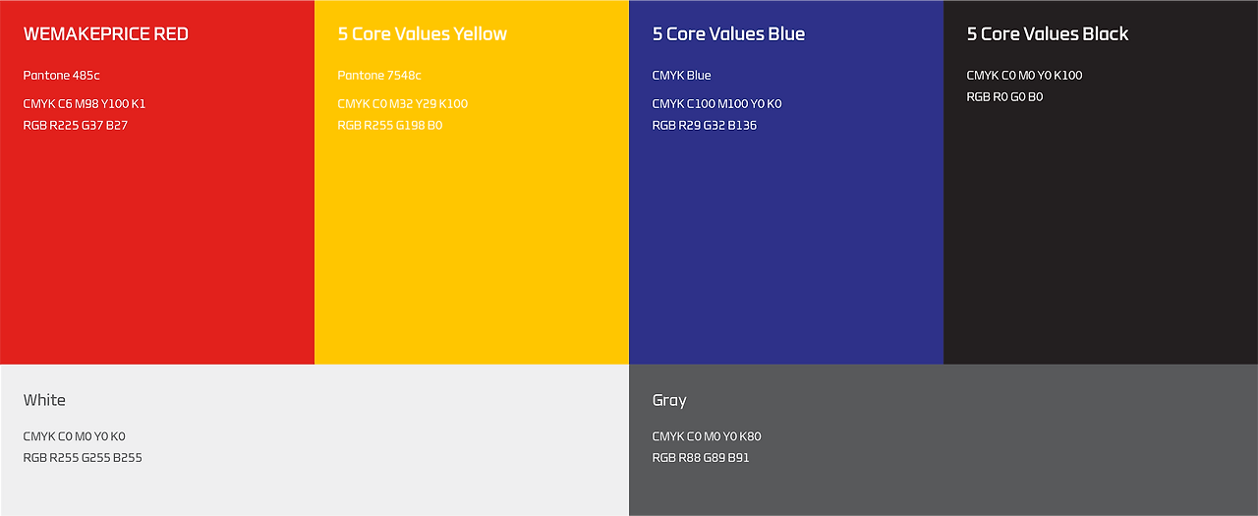Choose the 5 Core Values Black swatch
The width and height of the screenshot is (1258, 516).
point(1101,182)
